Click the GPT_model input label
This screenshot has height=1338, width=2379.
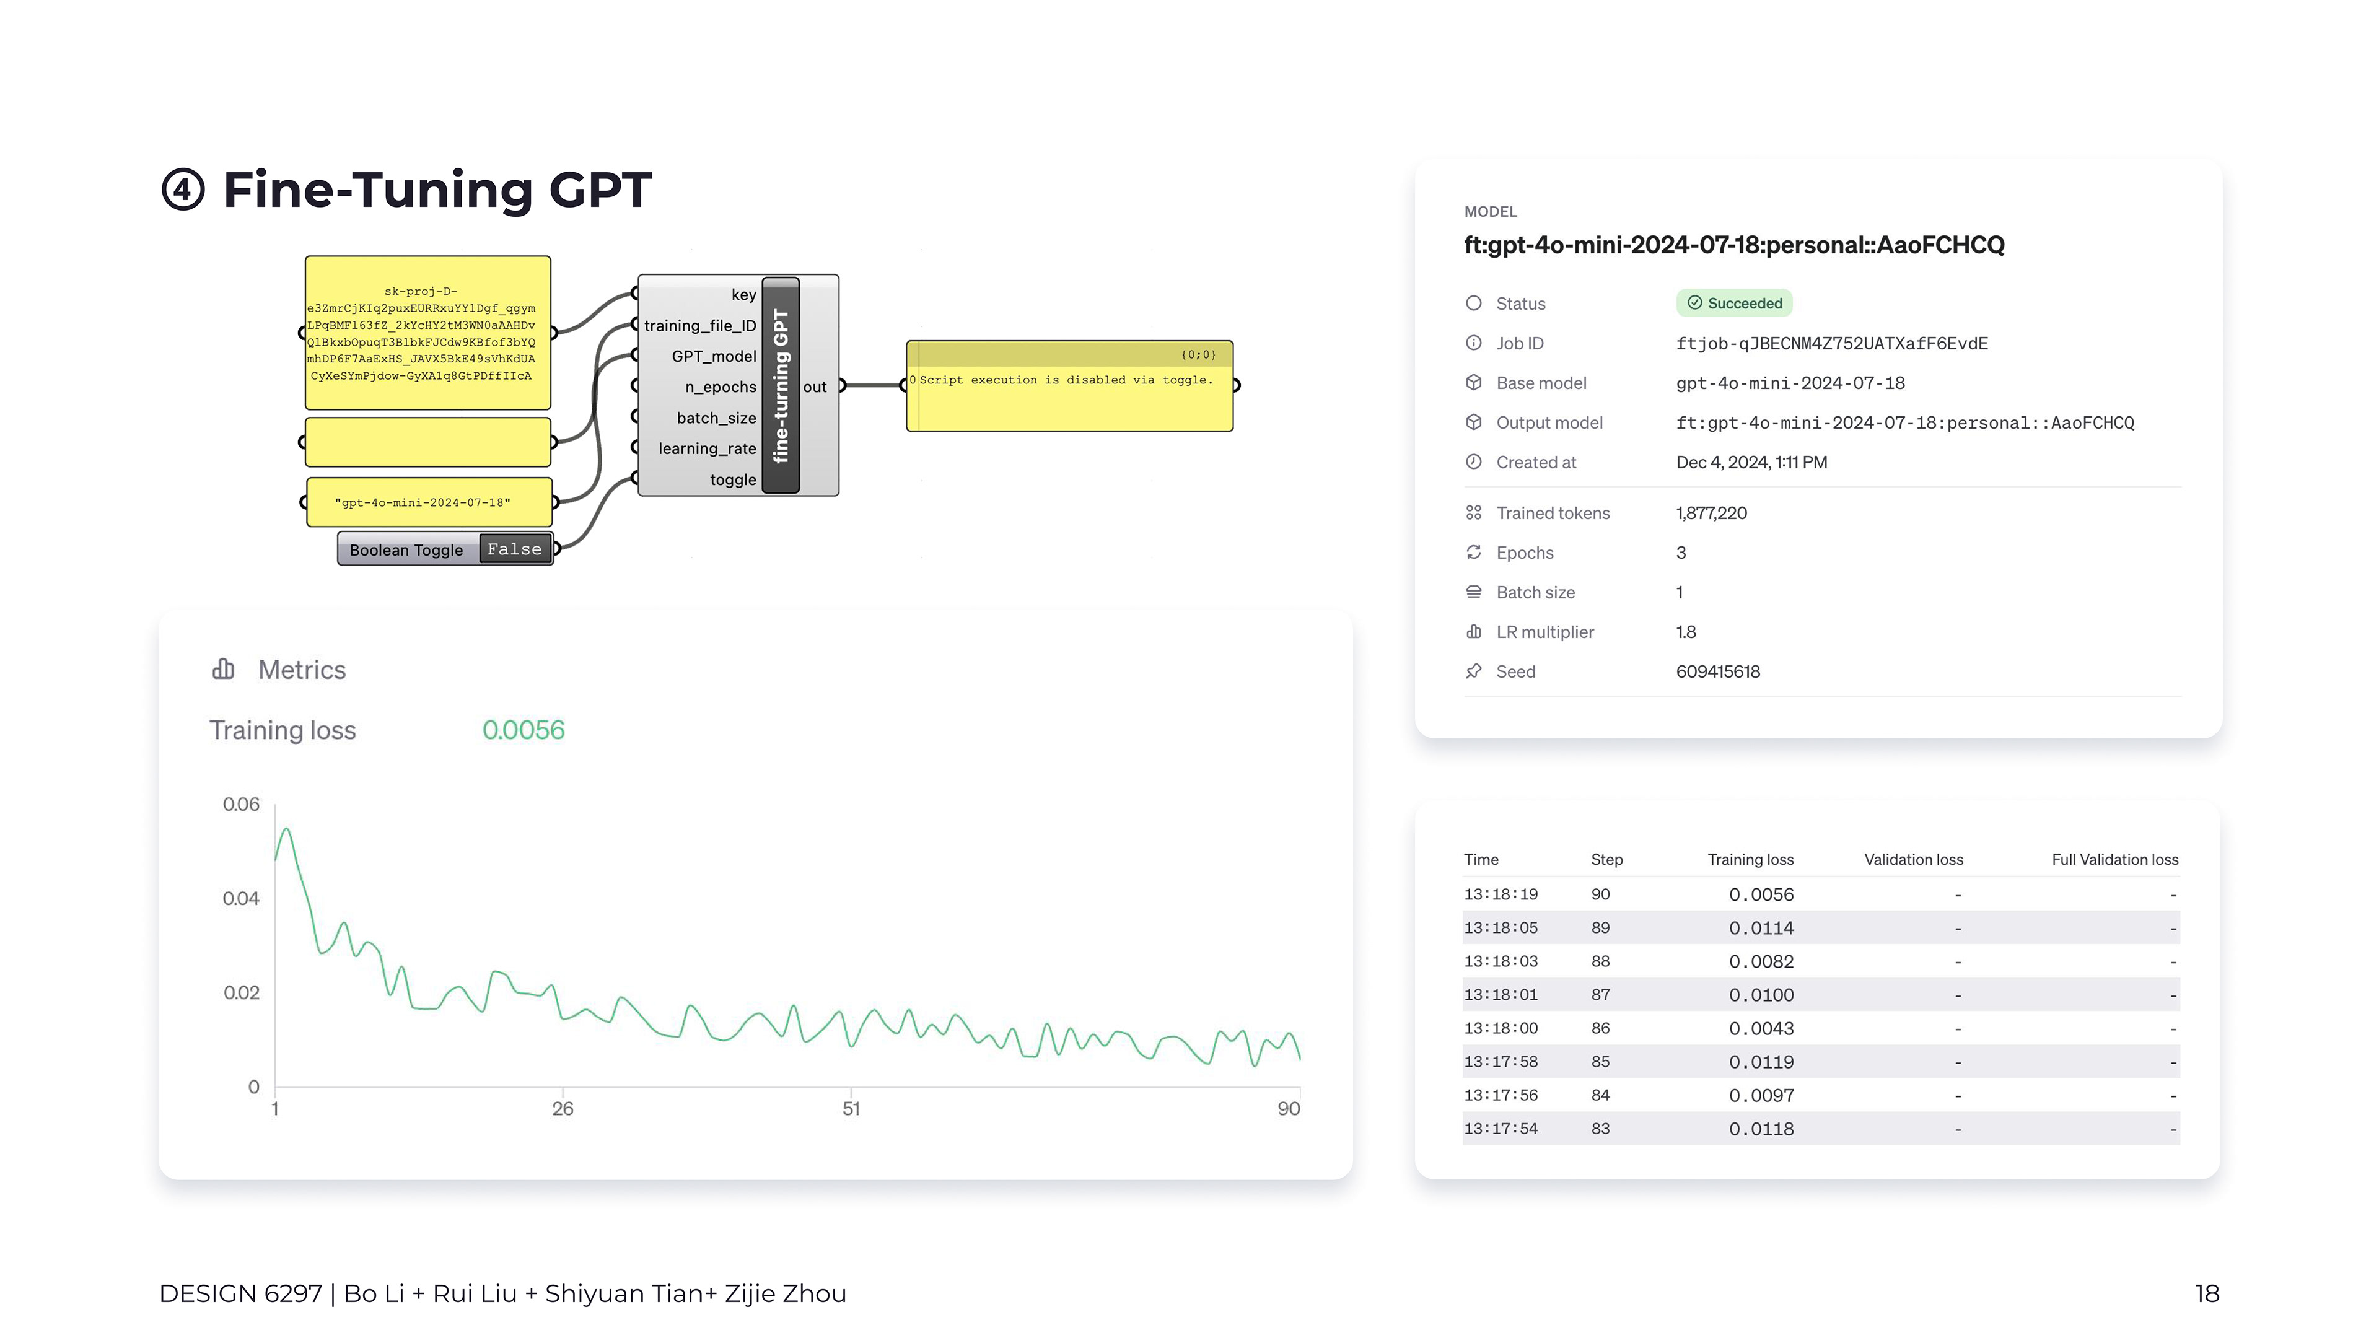714,356
